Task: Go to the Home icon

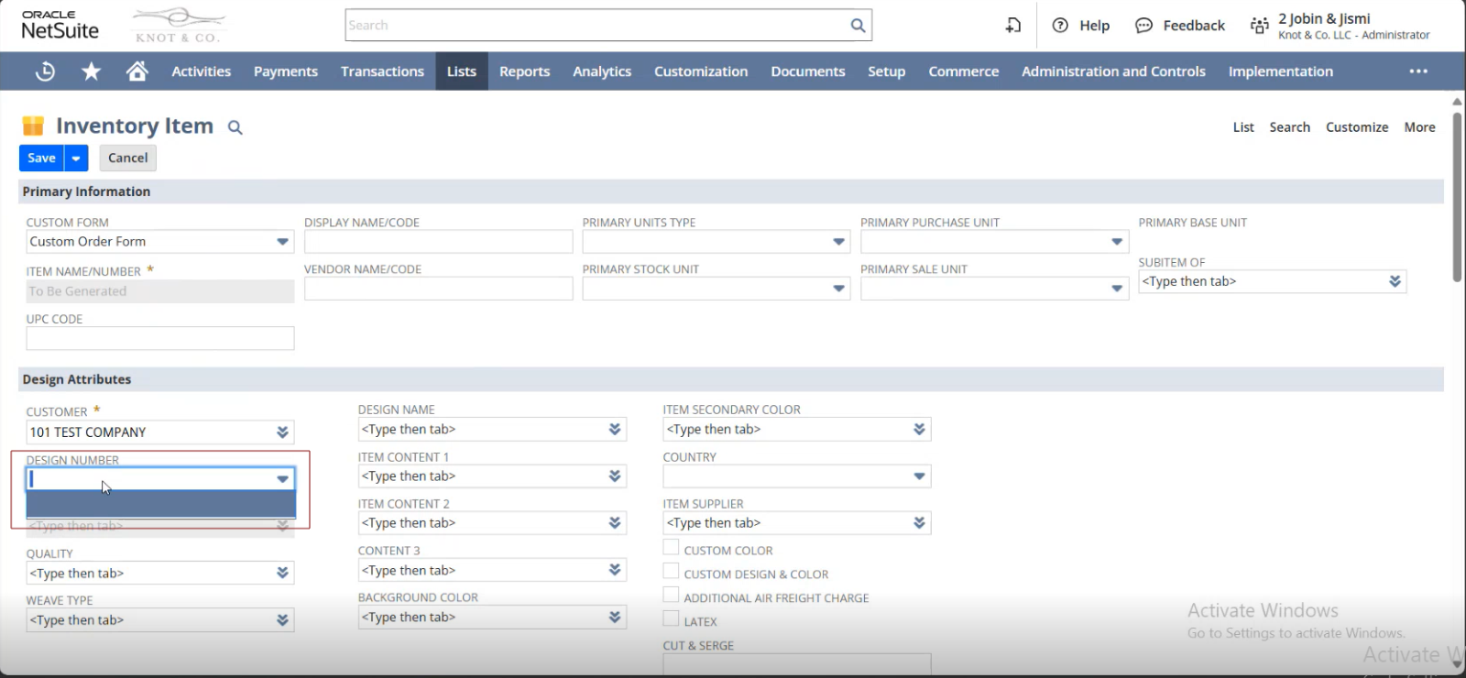Action: tap(137, 71)
